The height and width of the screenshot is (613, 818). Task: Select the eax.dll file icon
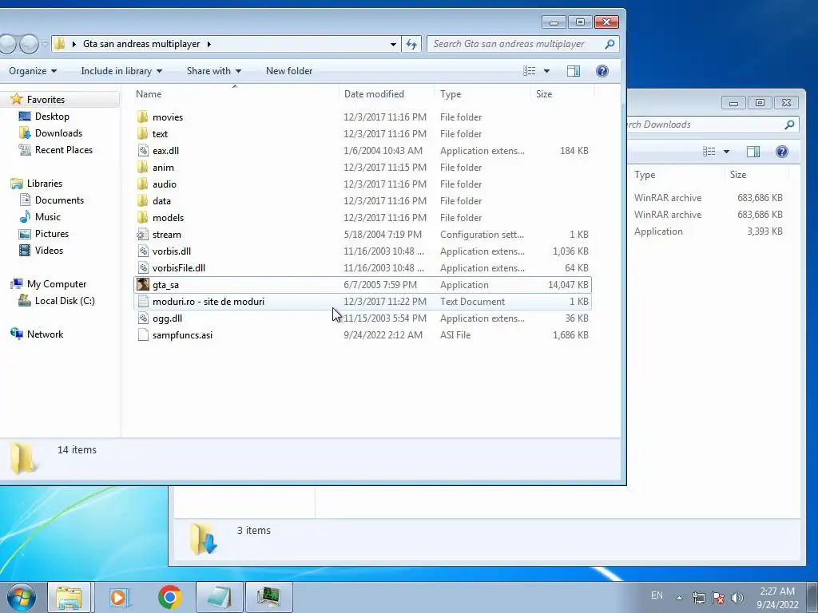(x=142, y=151)
